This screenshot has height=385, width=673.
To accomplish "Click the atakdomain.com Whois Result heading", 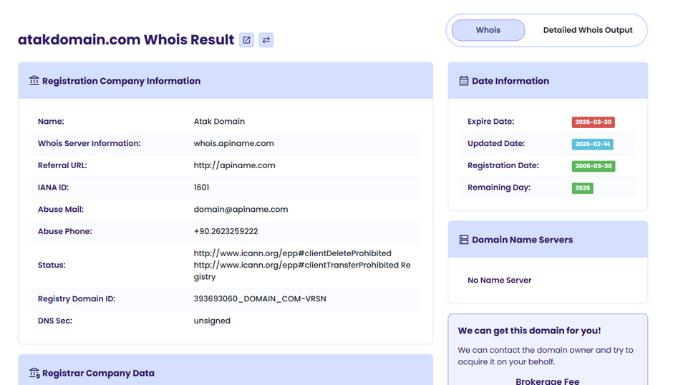I will (x=126, y=39).
